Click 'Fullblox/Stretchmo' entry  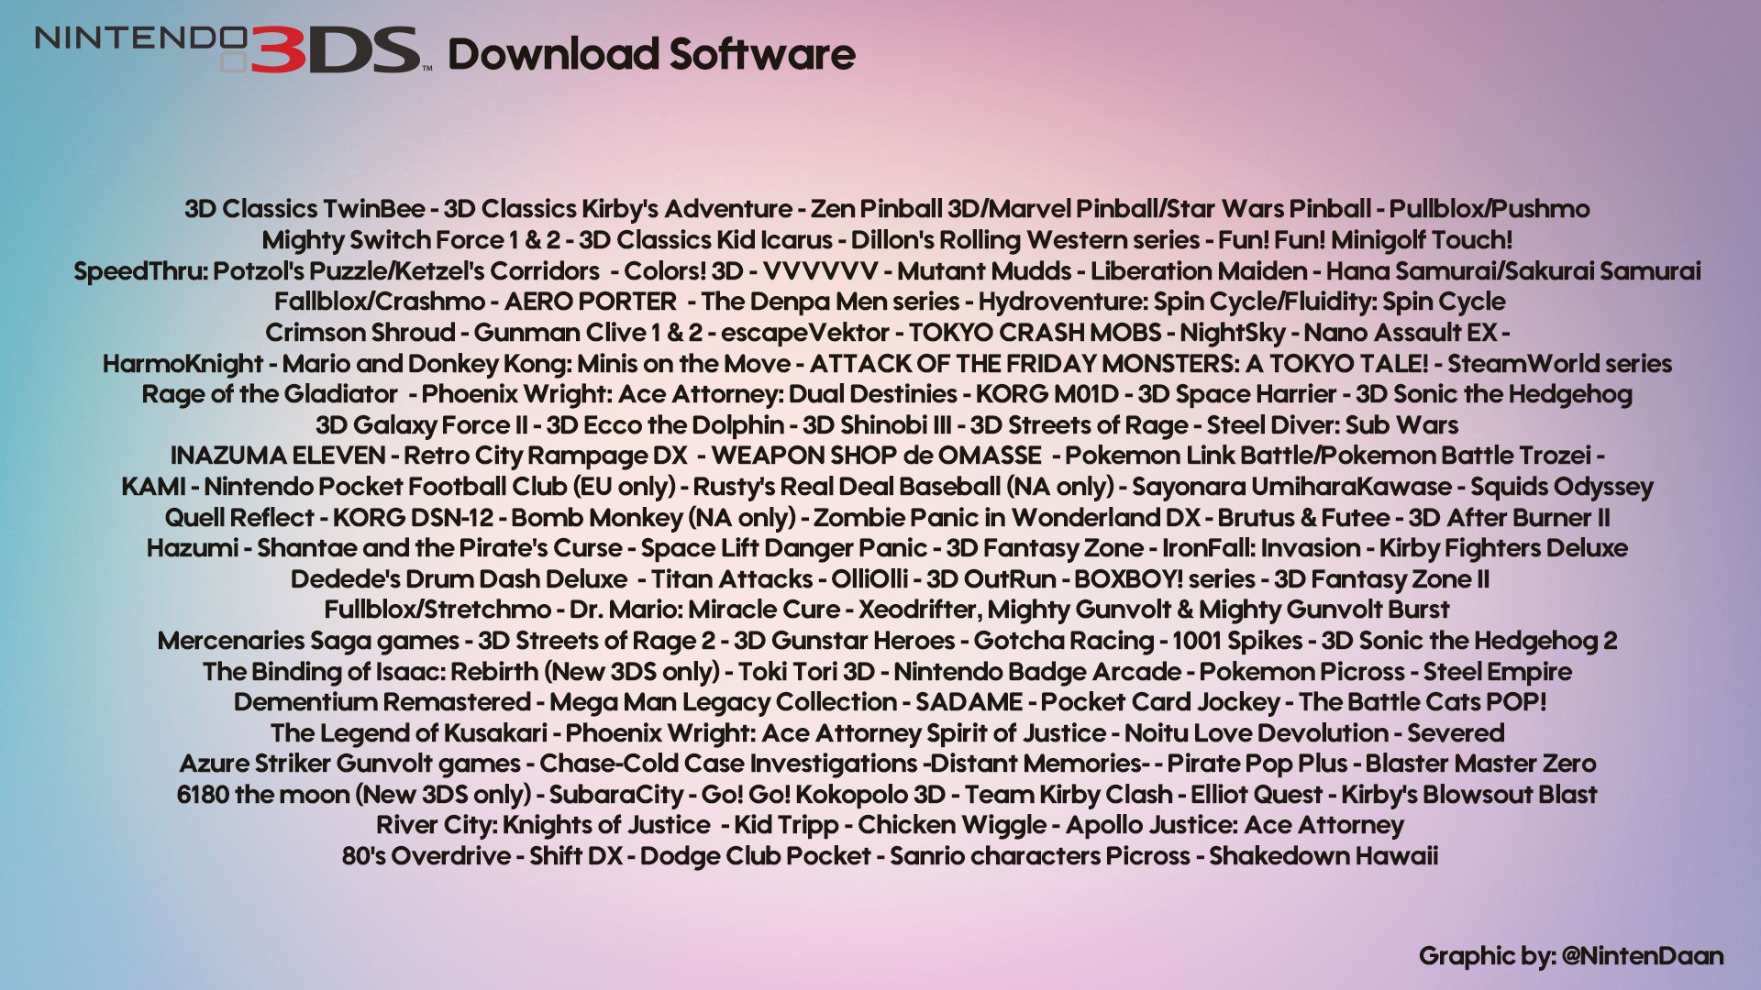click(x=437, y=610)
